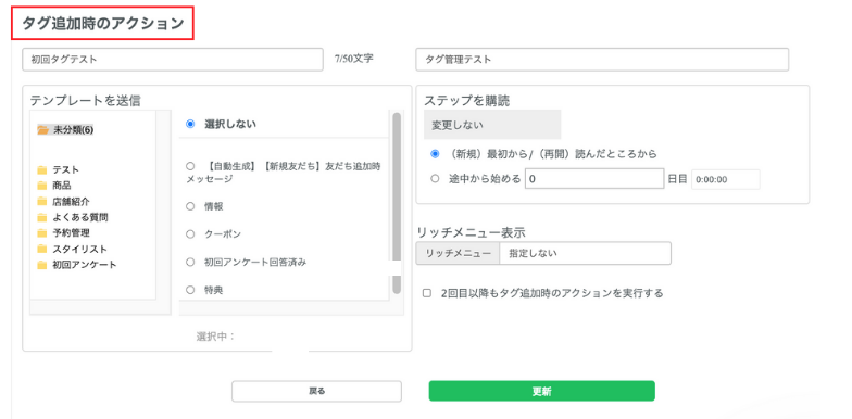
Task: Click the 日目 day number field
Action: [594, 179]
